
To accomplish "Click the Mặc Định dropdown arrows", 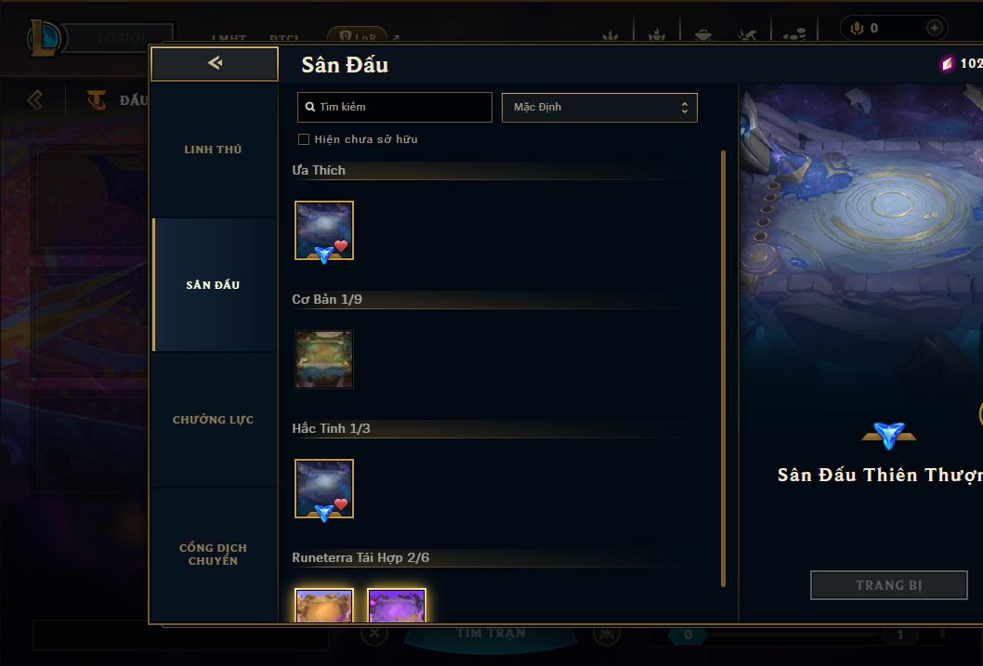I will pos(685,108).
